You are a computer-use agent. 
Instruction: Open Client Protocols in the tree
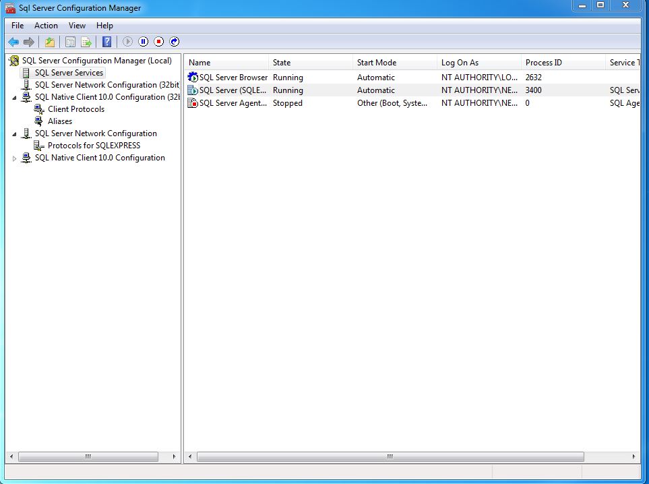pyautogui.click(x=76, y=109)
